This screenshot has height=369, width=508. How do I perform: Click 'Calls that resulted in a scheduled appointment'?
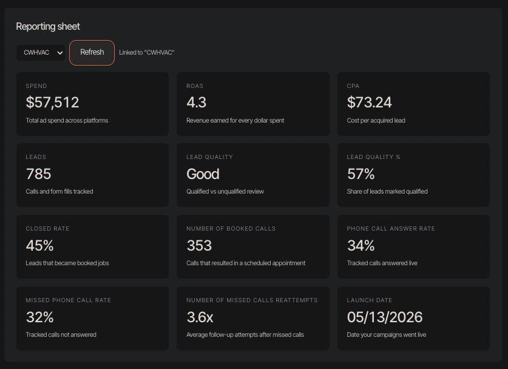click(246, 263)
